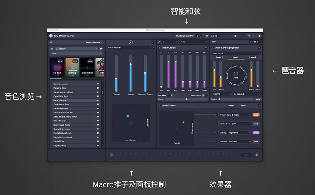Toggle the Auto Invert switch

202,95
